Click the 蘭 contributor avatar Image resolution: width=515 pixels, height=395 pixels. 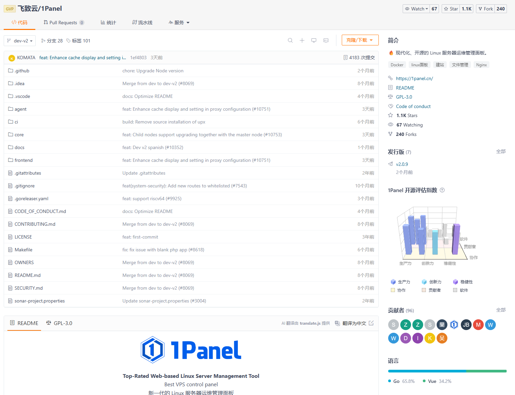[442, 325]
